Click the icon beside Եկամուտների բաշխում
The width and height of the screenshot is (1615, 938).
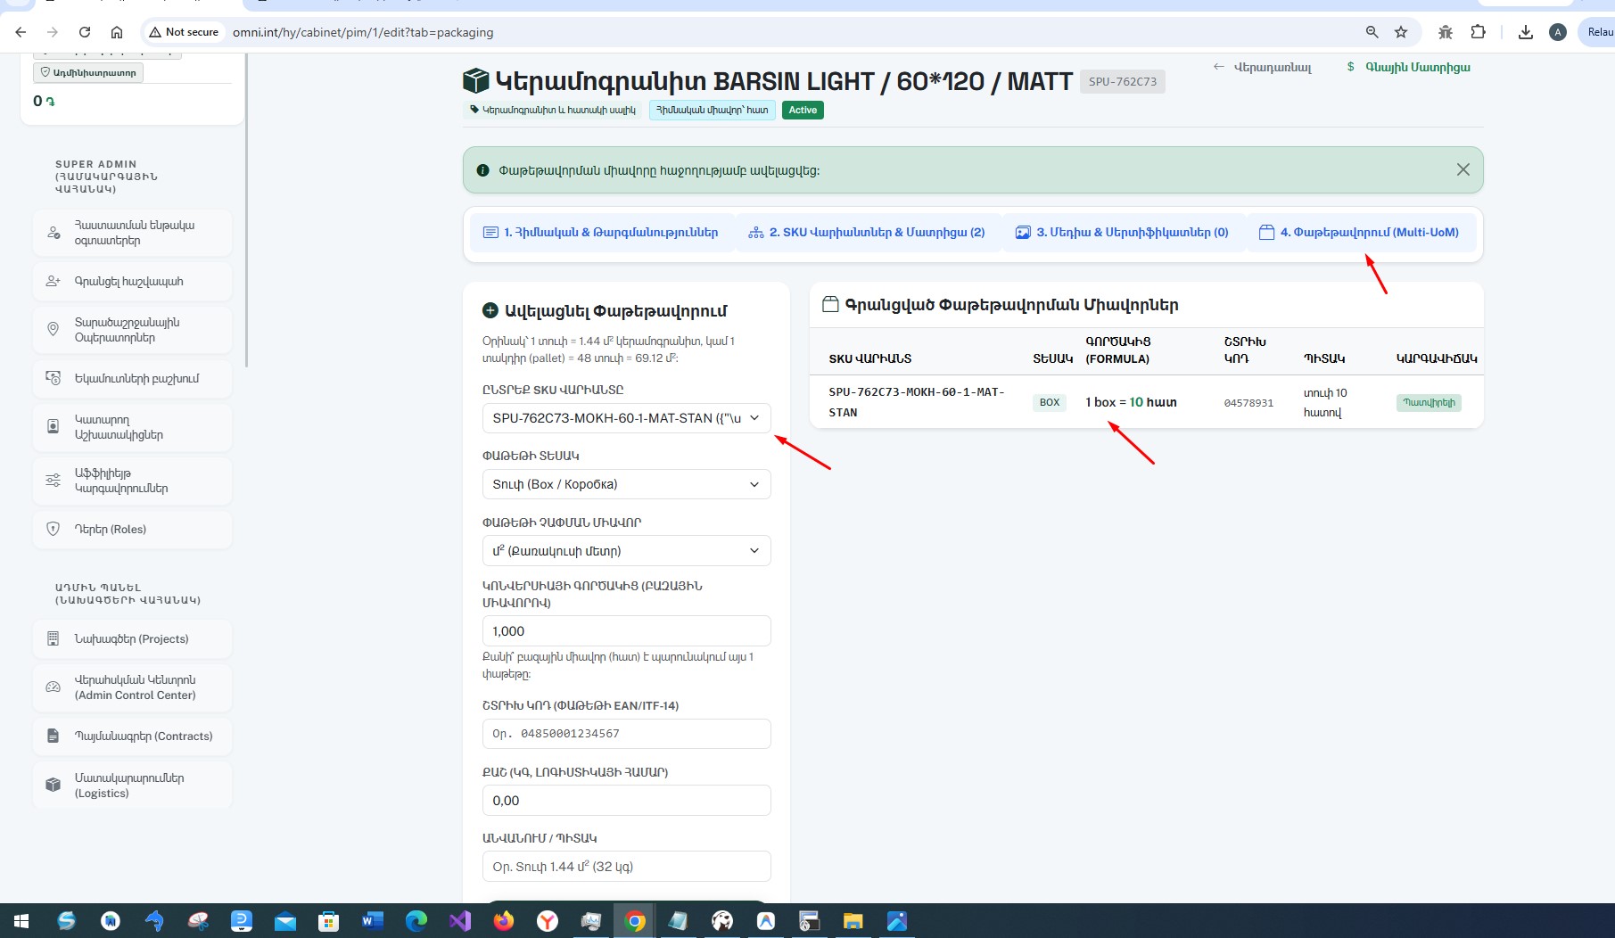tap(54, 378)
